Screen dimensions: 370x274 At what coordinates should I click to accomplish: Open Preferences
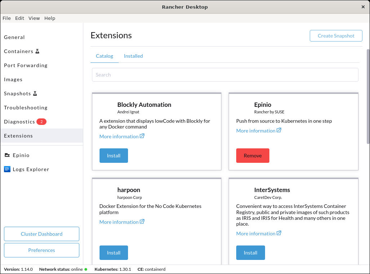(41, 250)
